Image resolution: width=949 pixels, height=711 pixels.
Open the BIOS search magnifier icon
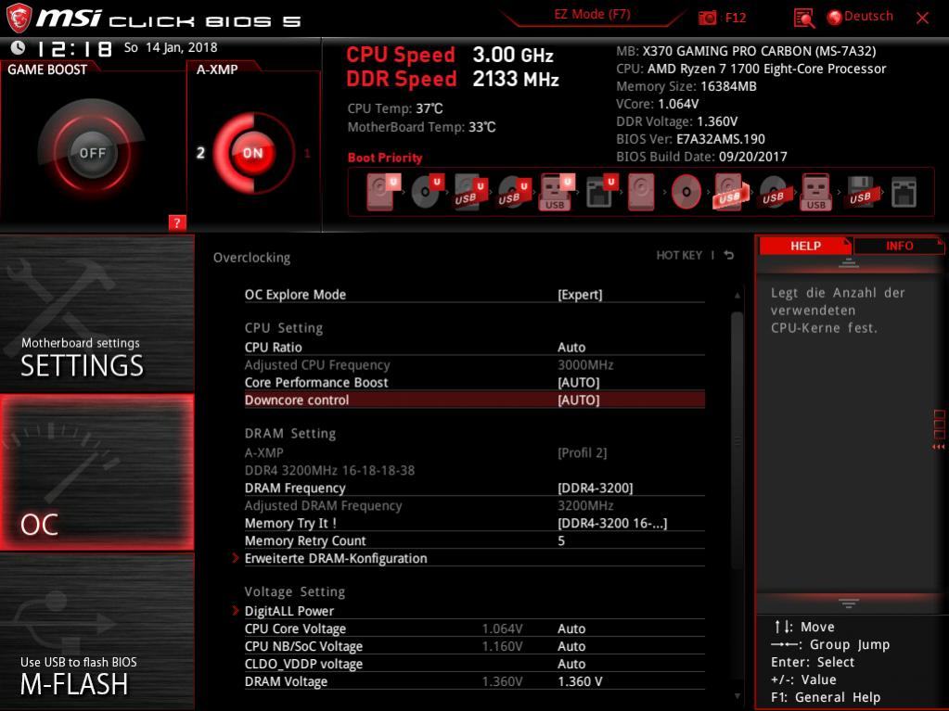[803, 19]
